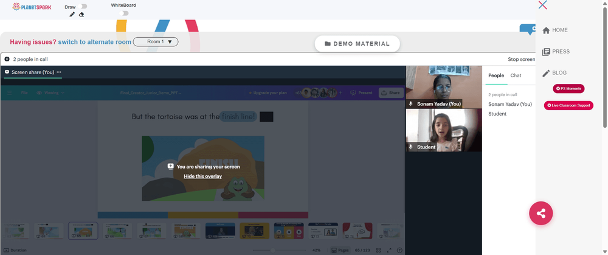Close the side menu with X
Viewport: 608px width, 255px height.
(543, 5)
